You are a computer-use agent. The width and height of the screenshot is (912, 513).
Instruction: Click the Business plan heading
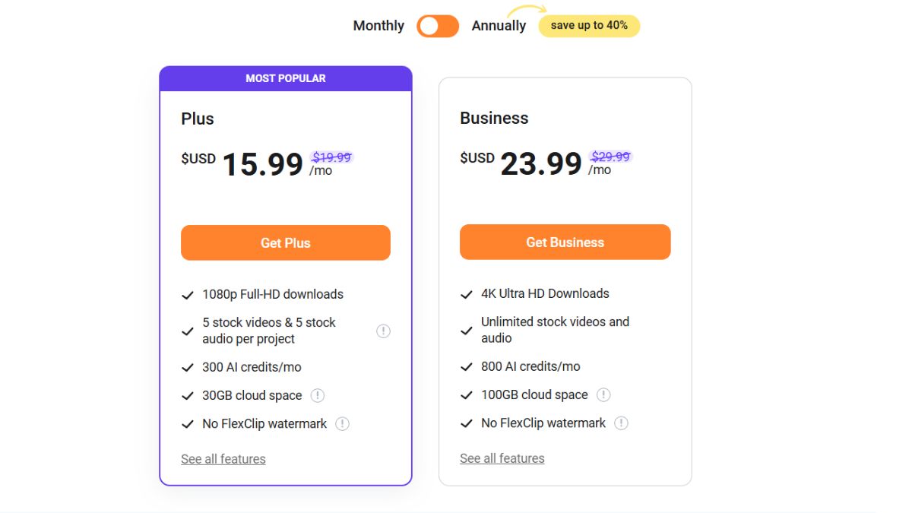point(494,118)
